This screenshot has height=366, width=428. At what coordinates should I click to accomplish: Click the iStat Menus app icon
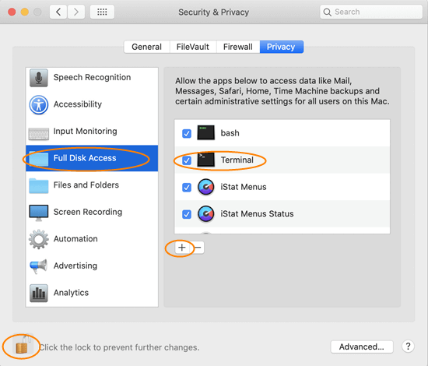(205, 187)
